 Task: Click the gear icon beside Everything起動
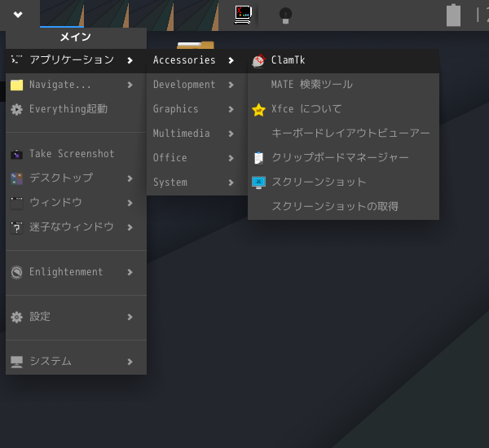16,109
